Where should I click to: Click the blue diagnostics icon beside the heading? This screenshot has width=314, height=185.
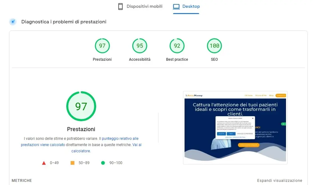(13, 22)
